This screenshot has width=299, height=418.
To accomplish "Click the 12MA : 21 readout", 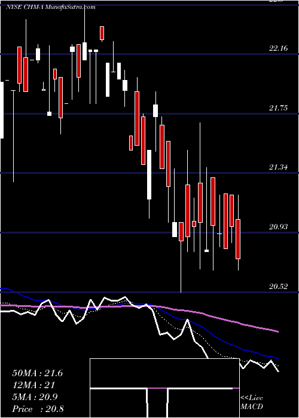I will (33, 385).
